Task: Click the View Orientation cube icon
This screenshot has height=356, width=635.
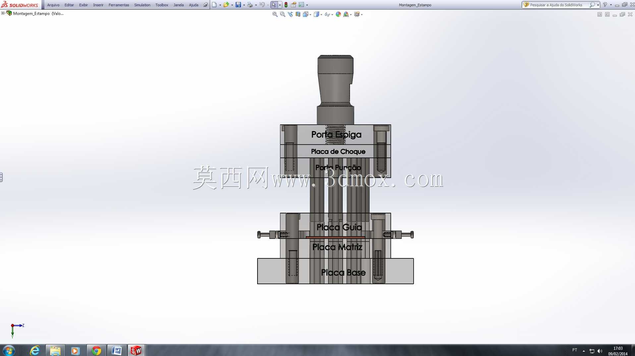Action: [306, 14]
